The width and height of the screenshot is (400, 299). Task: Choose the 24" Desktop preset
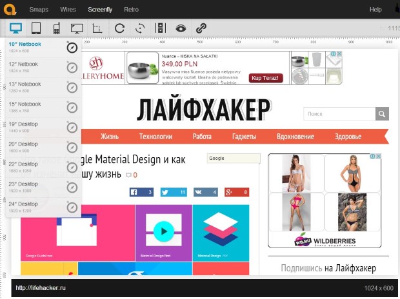[x=43, y=207]
